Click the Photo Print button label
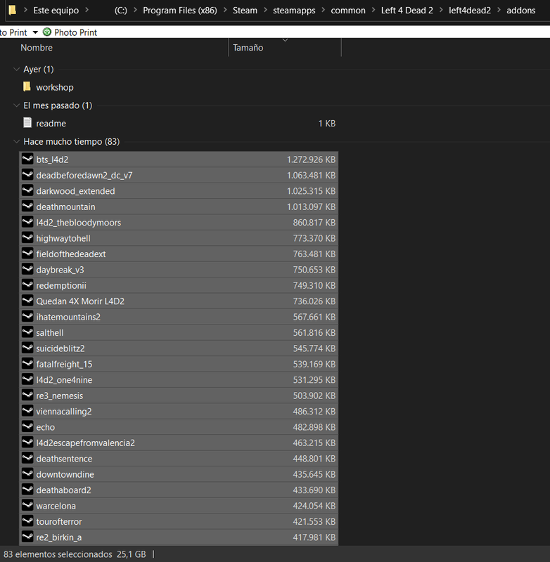The image size is (550, 562). [75, 32]
